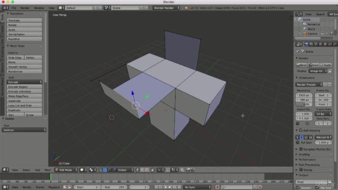Toggle the auto-keyframe record button
The height and width of the screenshot is (190, 338).
click(217, 187)
